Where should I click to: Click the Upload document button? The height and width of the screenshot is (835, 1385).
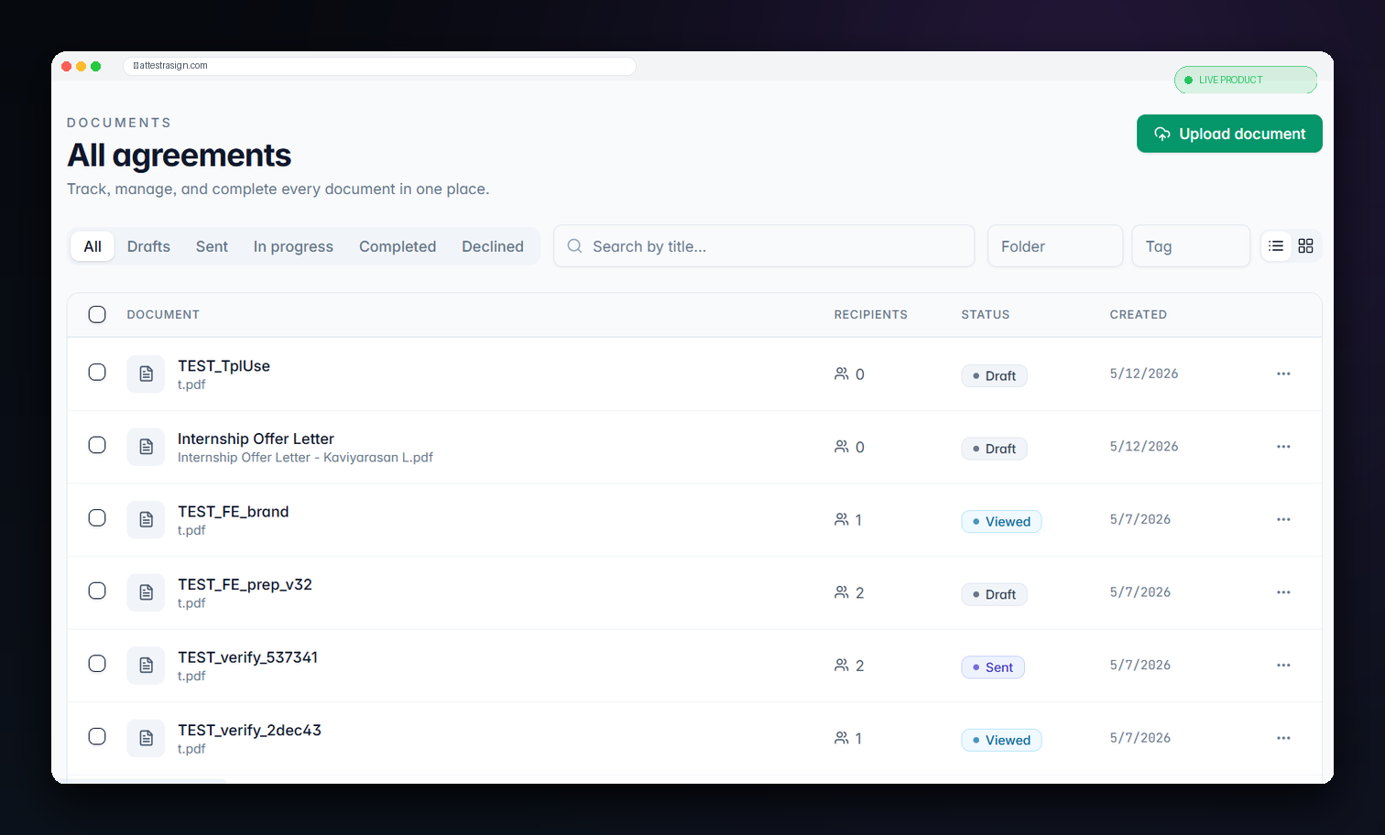pos(1229,134)
